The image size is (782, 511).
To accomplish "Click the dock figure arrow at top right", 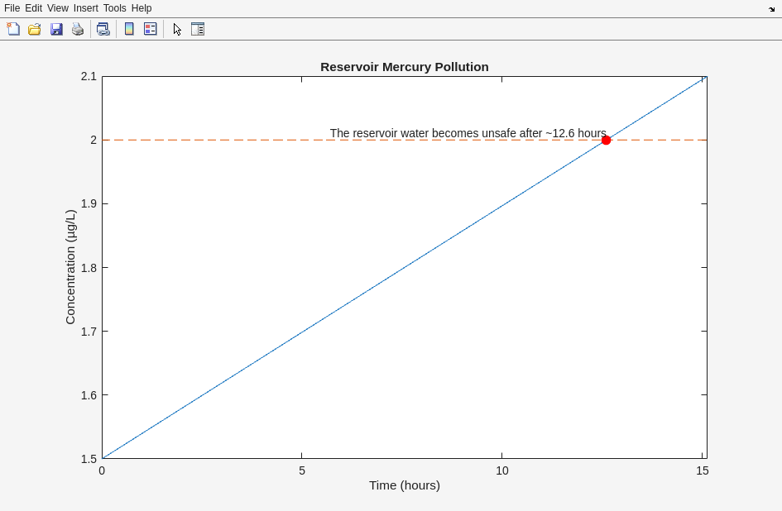I will click(771, 9).
